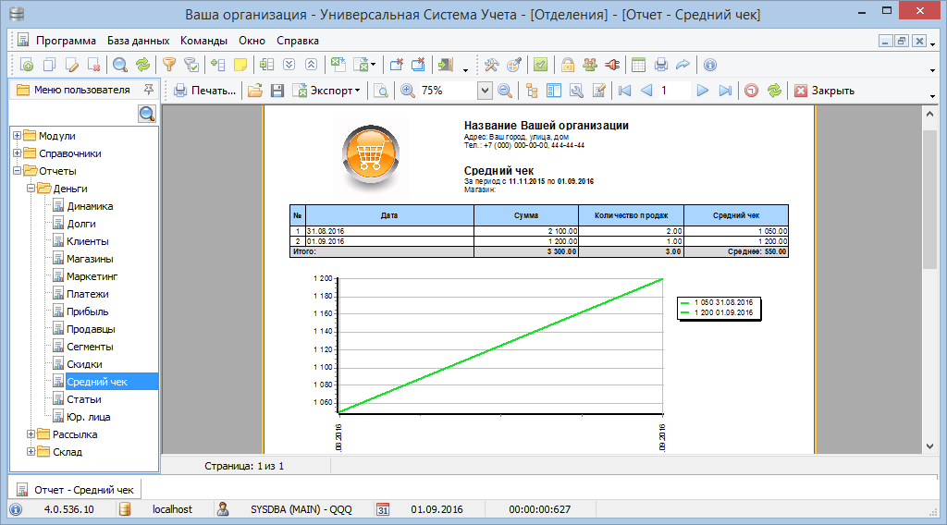Click the open folder icon beside Печать

(x=254, y=91)
